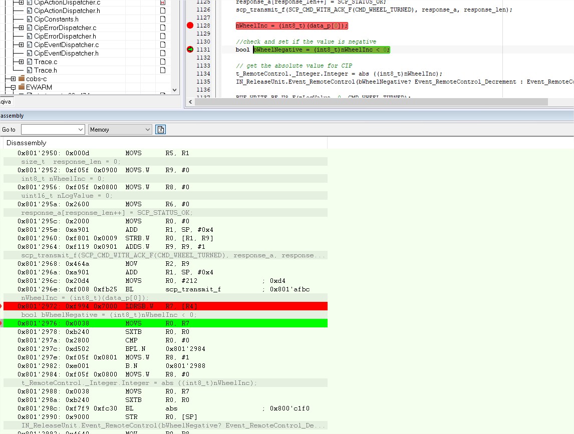Click the CipEventDispatcher.c source file icon
The height and width of the screenshot is (434, 574).
[x=30, y=45]
